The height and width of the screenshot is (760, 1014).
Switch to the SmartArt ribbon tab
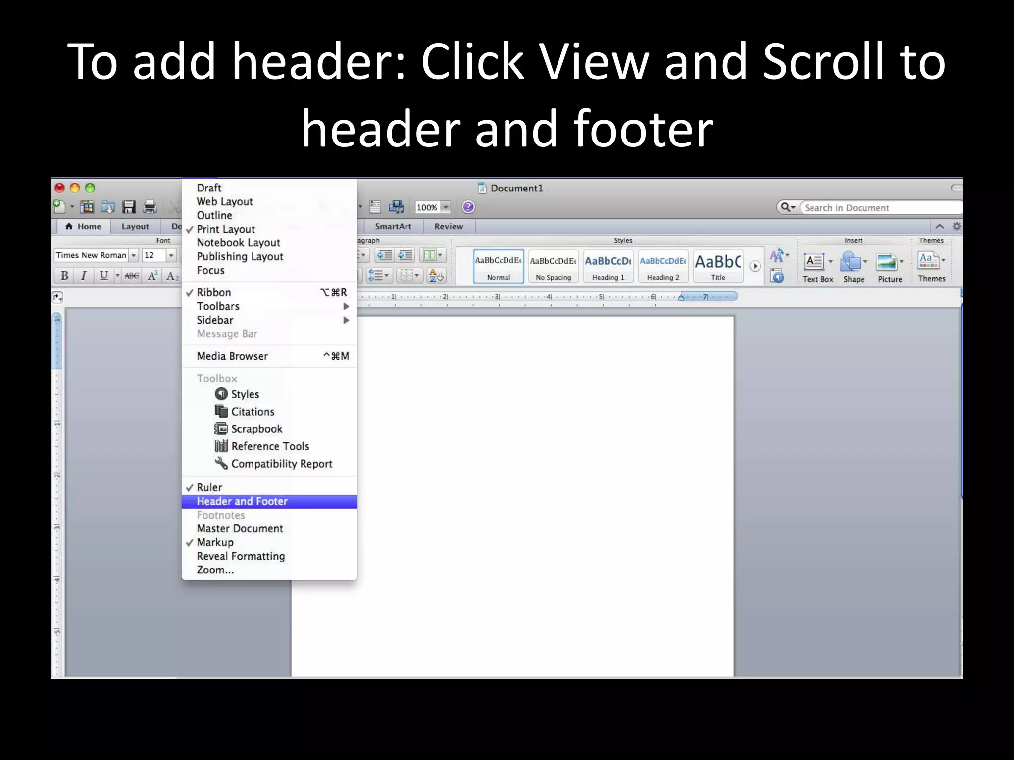point(393,226)
